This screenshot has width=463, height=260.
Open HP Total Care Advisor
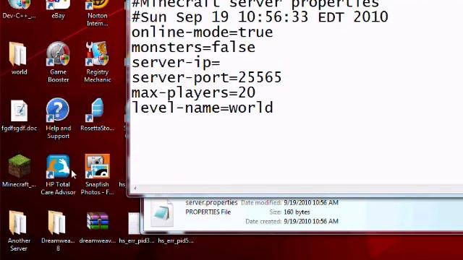coord(58,175)
